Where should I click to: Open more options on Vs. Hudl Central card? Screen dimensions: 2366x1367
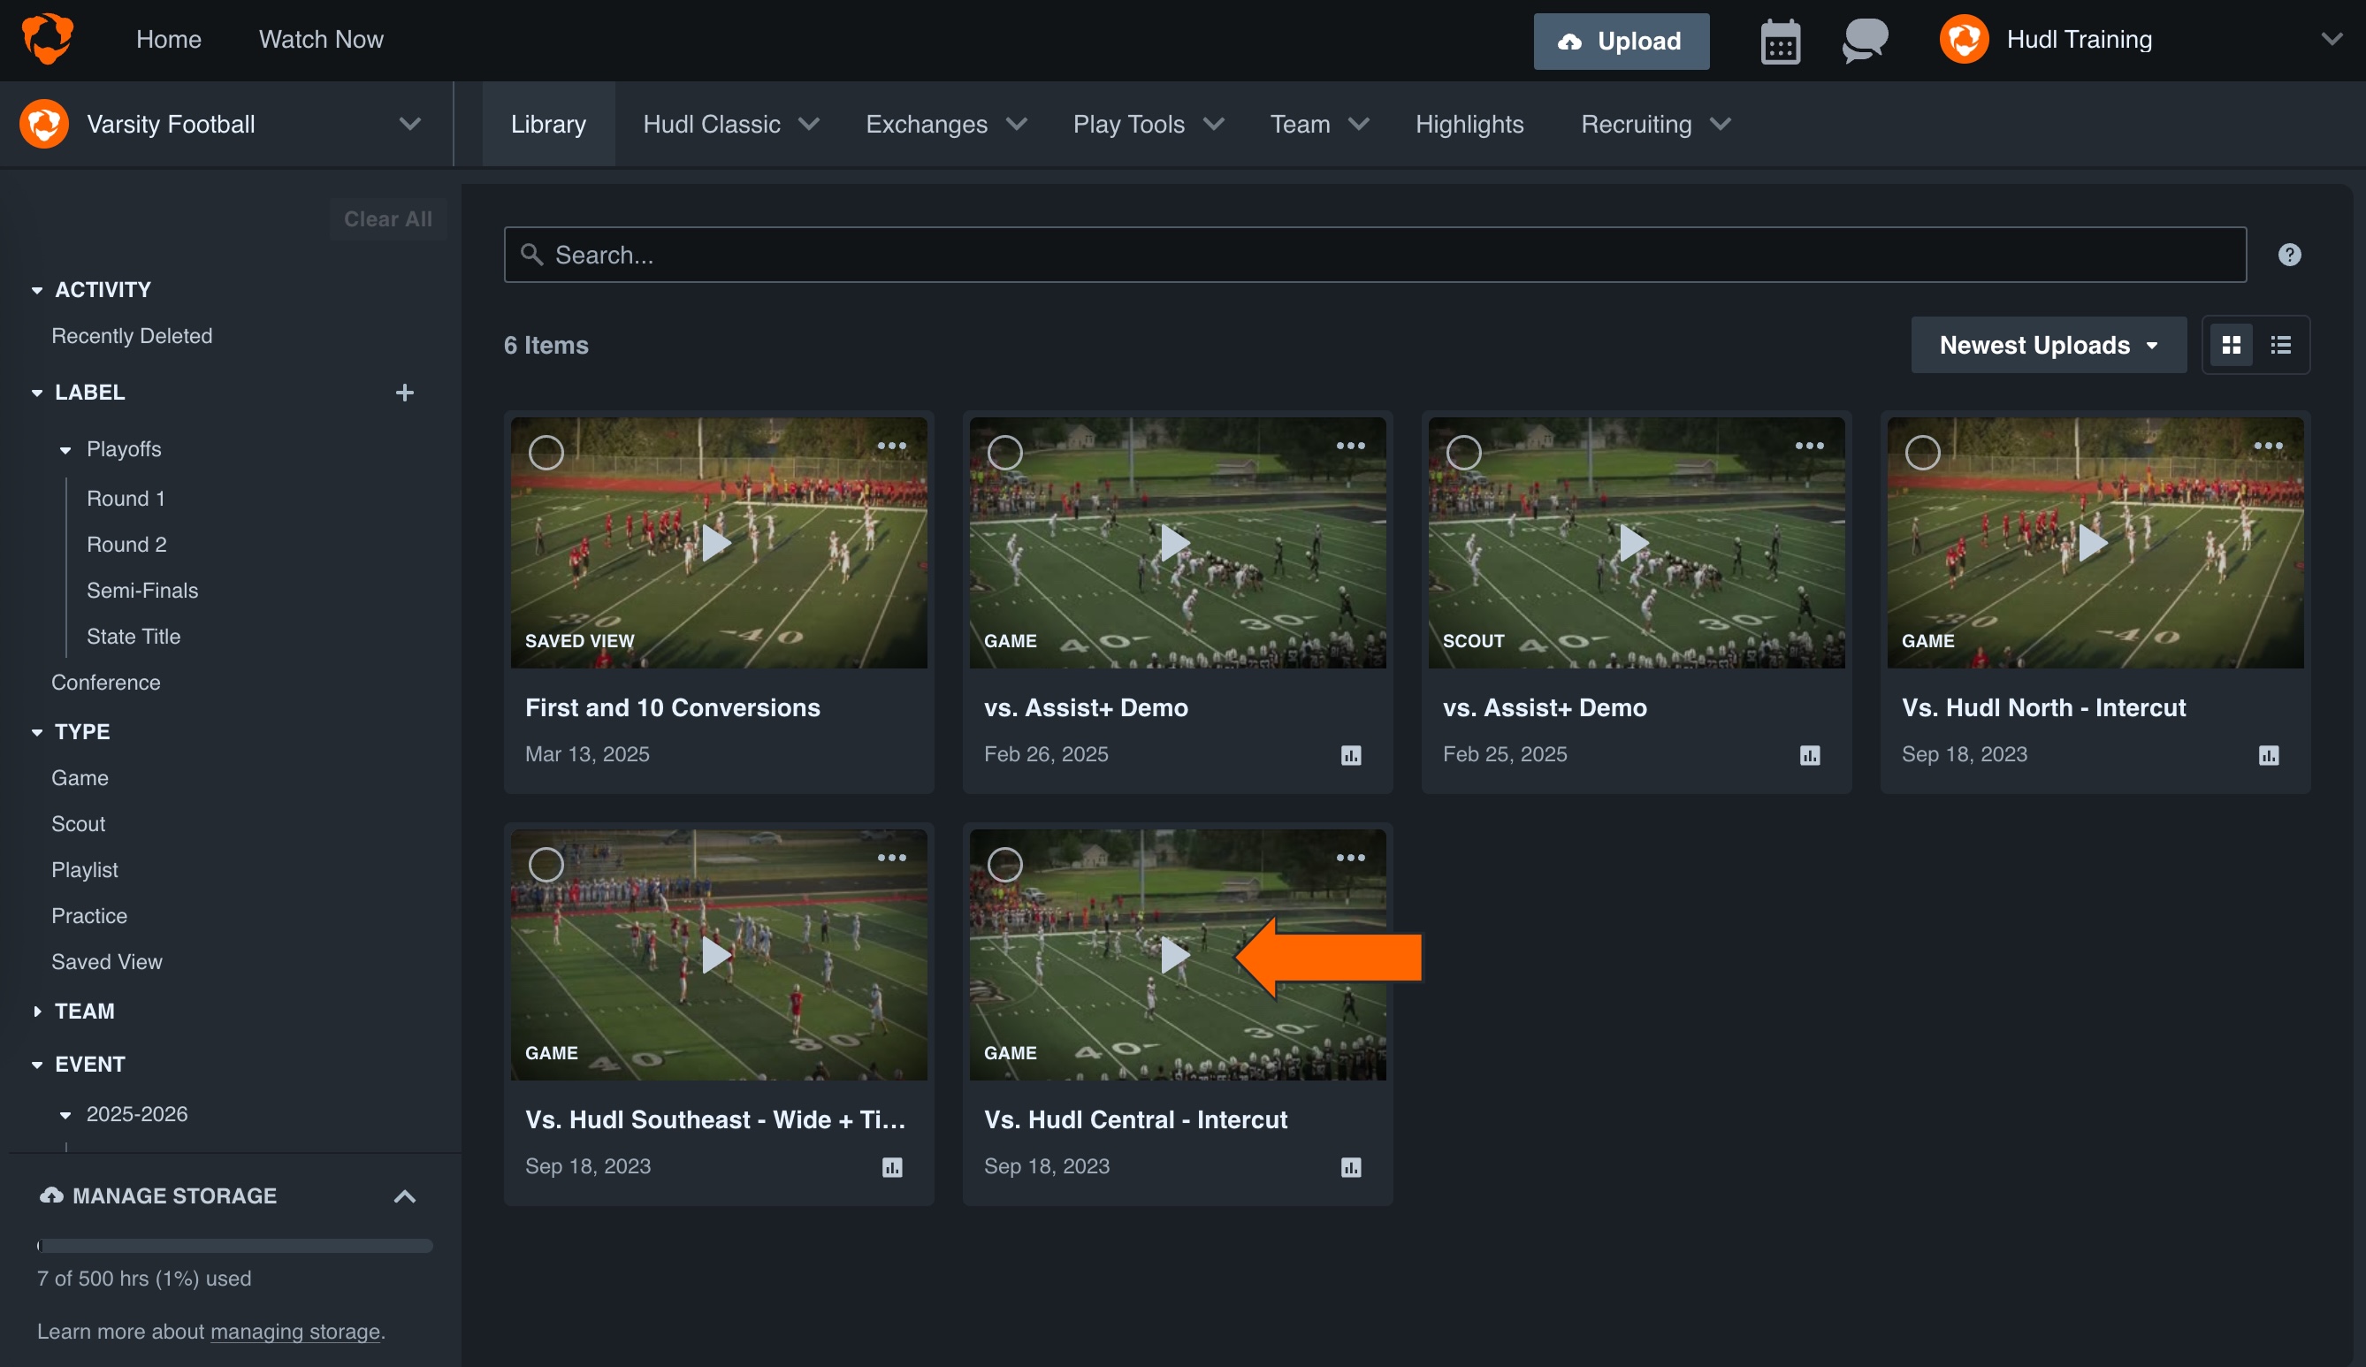pos(1350,857)
